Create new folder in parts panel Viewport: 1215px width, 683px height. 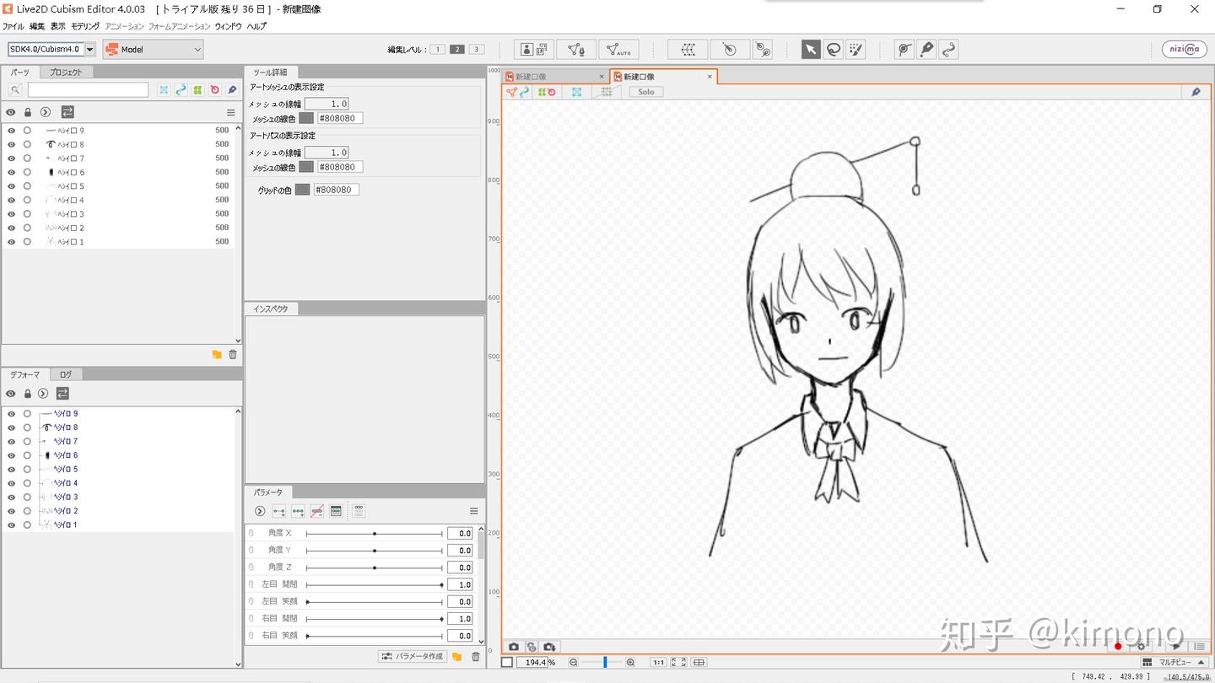click(x=217, y=355)
